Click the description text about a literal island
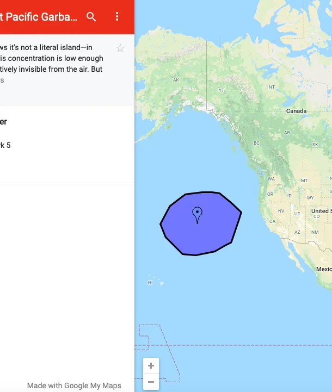The width and height of the screenshot is (332, 392). pos(51,58)
